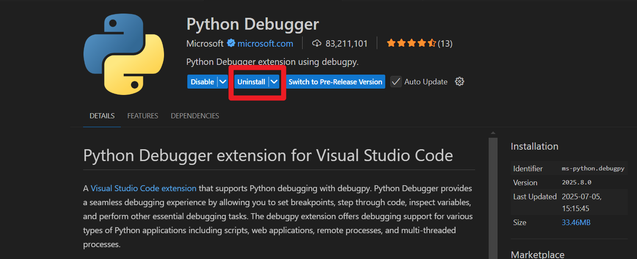Click the half-filled fifth rating star

click(x=432, y=42)
